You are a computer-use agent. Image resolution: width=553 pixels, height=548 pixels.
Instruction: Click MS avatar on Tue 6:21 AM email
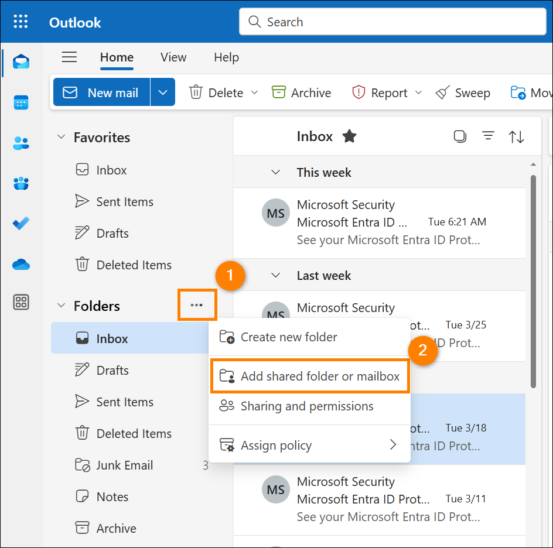coord(276,213)
